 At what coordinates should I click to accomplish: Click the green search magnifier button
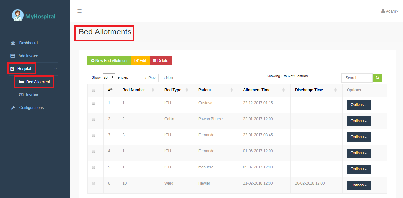(378, 78)
